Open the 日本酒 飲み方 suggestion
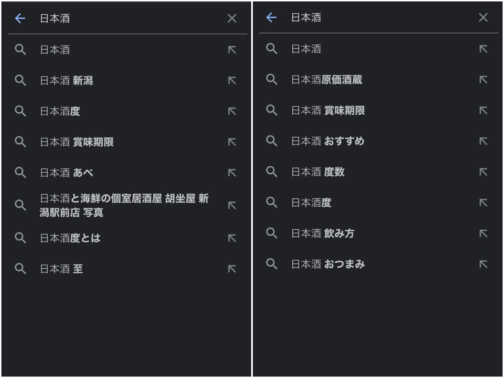The width and height of the screenshot is (504, 378). coord(323,233)
